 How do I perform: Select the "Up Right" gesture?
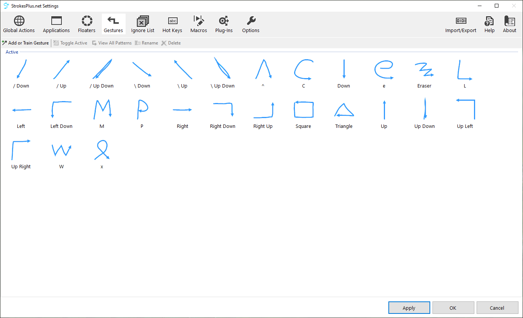[x=21, y=154]
